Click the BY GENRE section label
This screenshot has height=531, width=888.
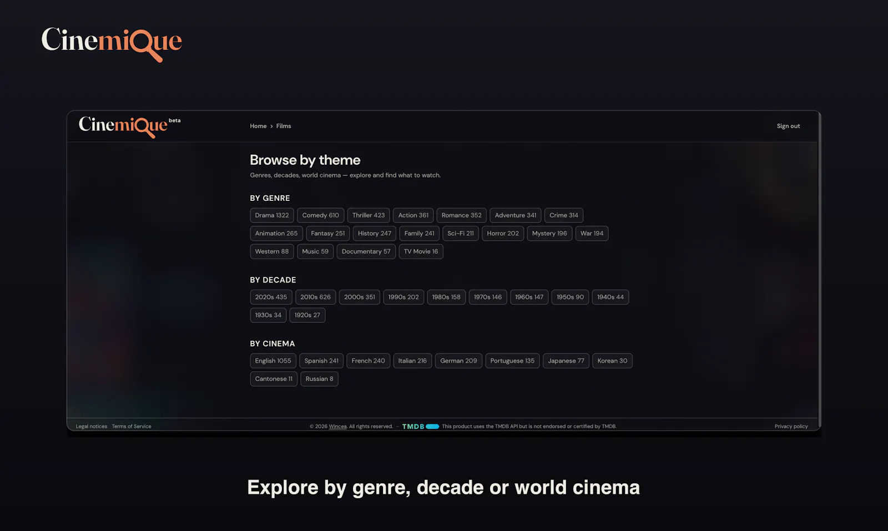point(270,198)
